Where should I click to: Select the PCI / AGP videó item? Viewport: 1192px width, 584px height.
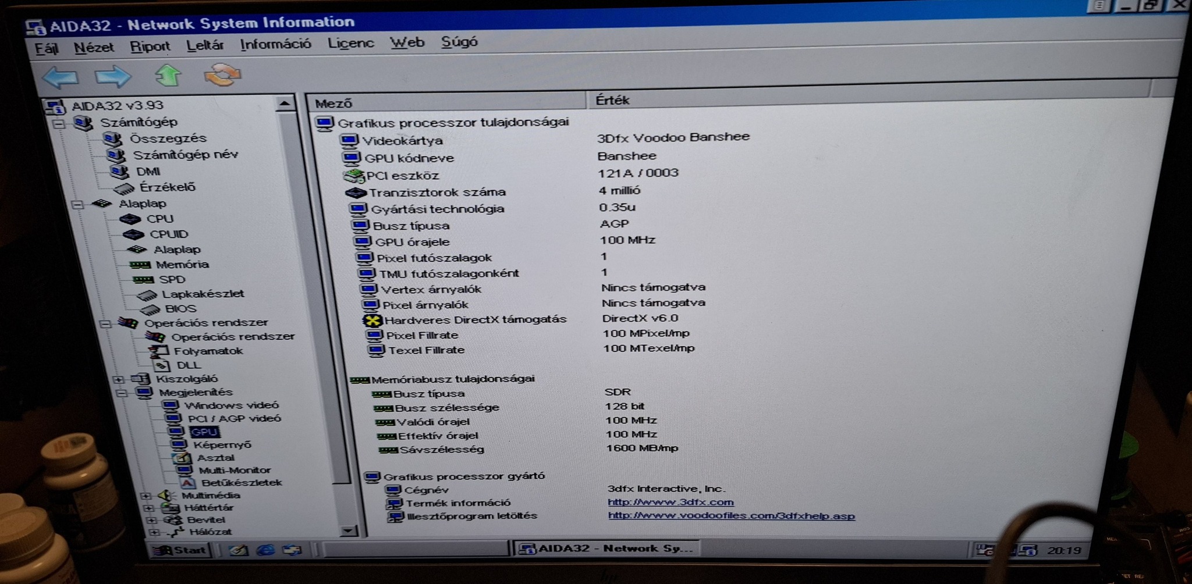pos(234,418)
